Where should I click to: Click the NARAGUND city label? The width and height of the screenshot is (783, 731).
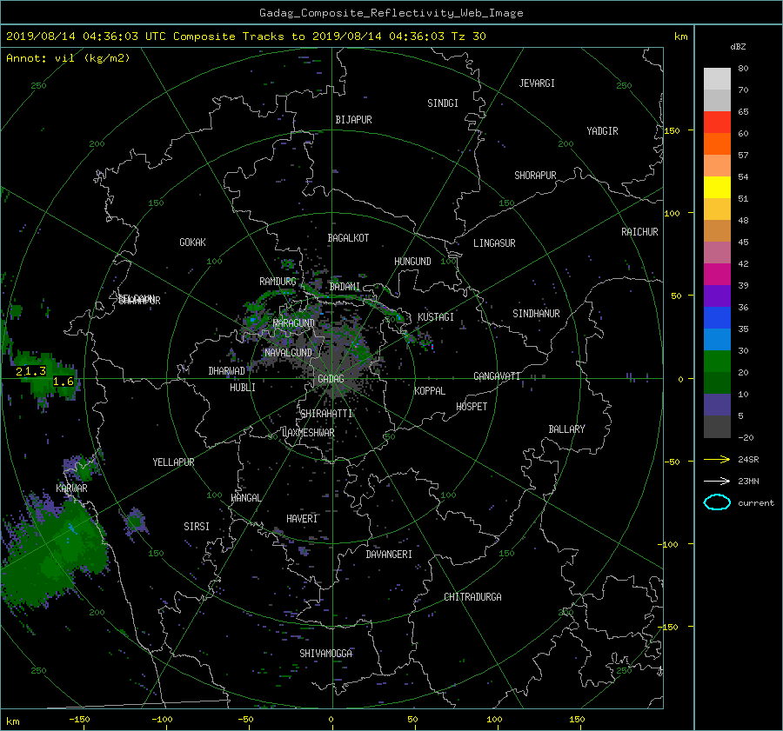[294, 323]
